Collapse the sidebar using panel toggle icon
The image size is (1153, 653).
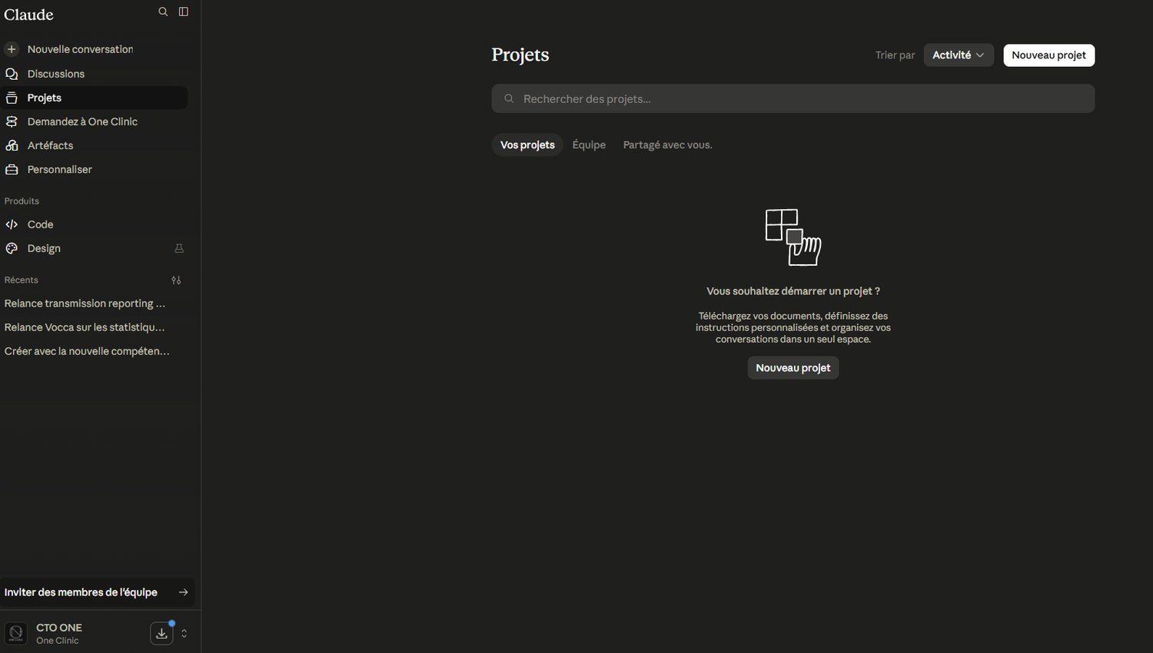tap(184, 12)
